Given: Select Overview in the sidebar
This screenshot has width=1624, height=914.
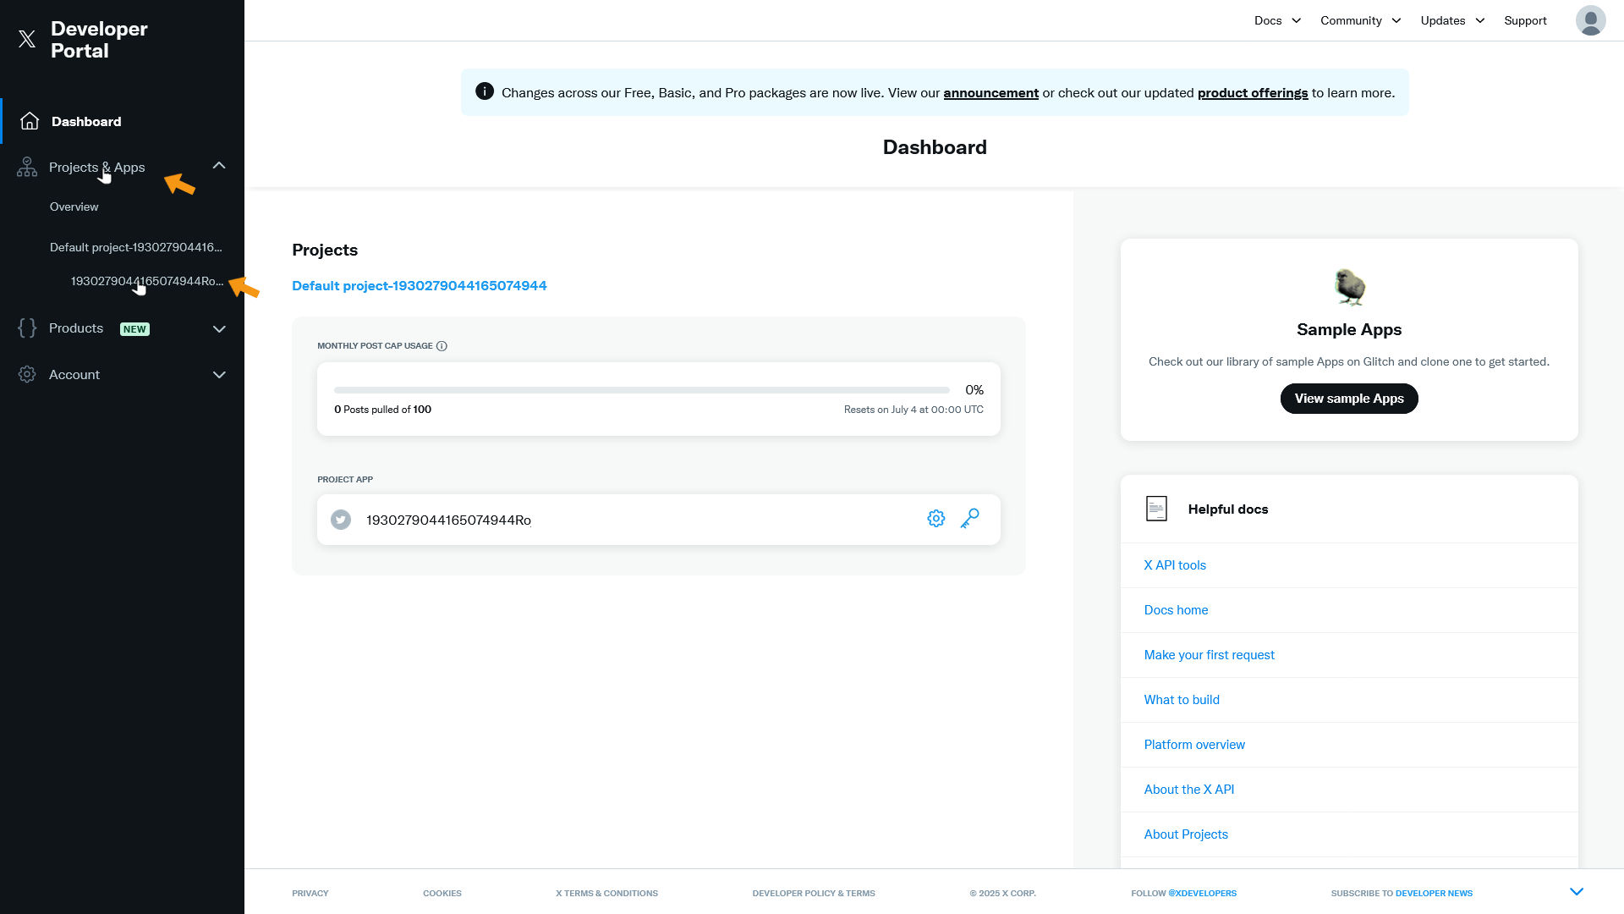Looking at the screenshot, I should click(74, 206).
